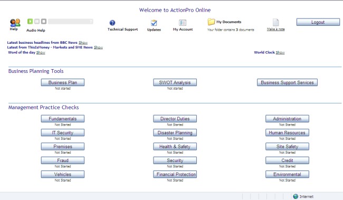Log out with the Logout button
Viewport: 343px width, 200px height.
(x=318, y=22)
